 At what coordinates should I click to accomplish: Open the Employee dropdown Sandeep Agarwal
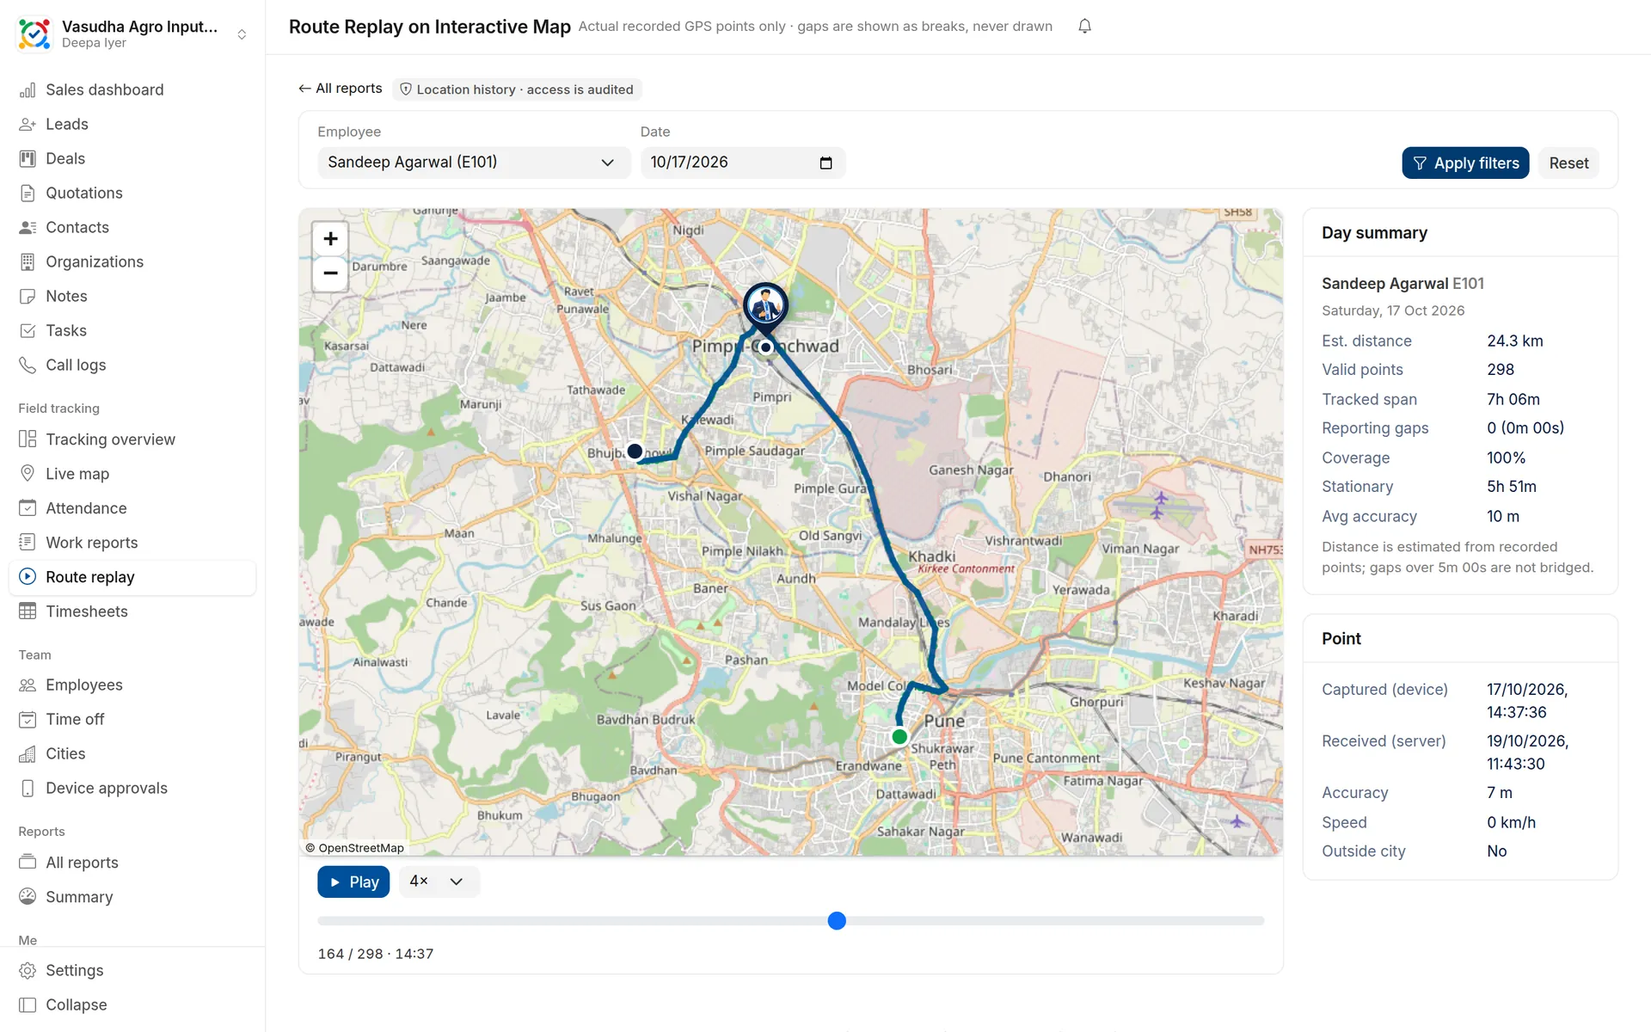point(473,163)
